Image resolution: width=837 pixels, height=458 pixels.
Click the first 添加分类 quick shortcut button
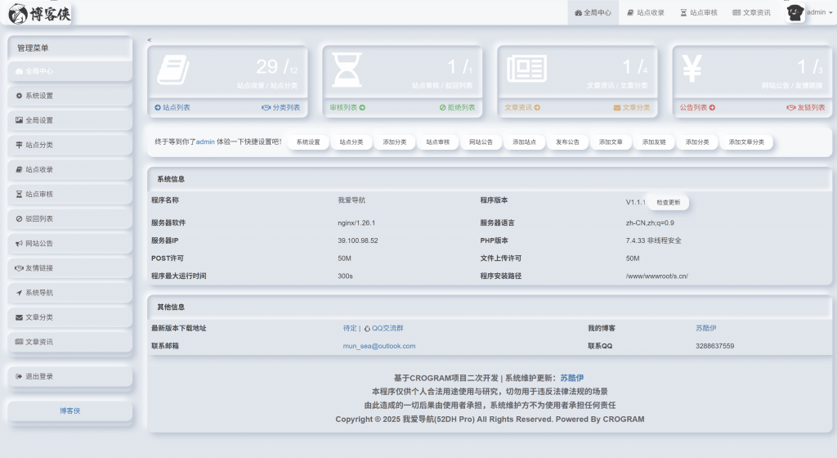coord(395,142)
